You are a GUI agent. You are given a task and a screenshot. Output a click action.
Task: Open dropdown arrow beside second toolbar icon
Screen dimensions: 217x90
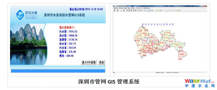pyautogui.click(x=119, y=10)
